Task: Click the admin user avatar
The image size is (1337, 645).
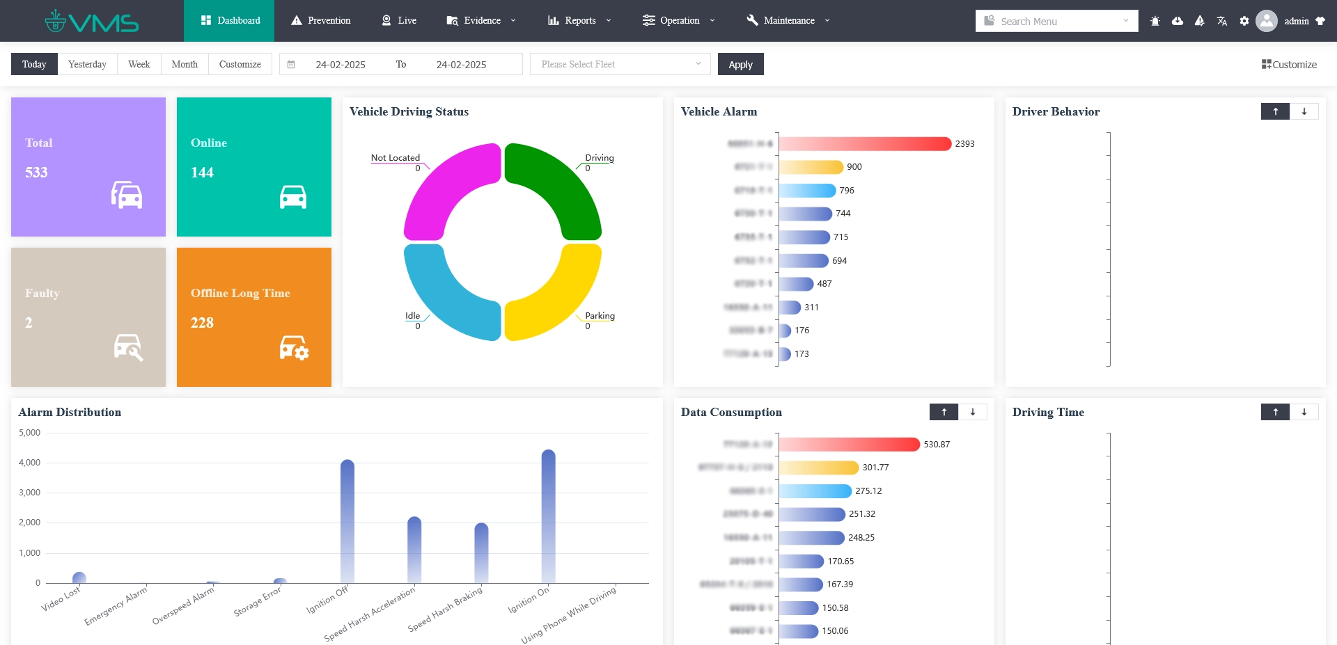Action: (x=1267, y=21)
